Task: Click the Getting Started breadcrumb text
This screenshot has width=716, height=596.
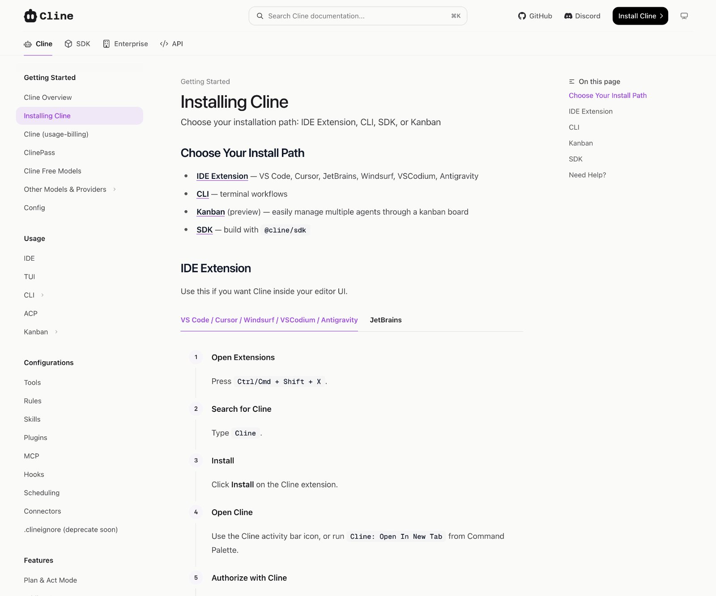Action: coord(205,81)
